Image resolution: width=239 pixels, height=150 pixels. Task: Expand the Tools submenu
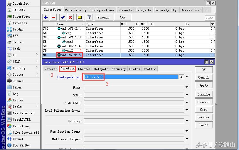tap(37, 106)
